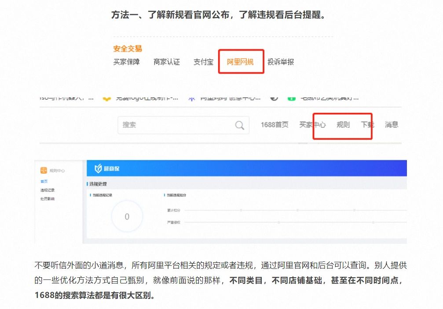This screenshot has width=443, height=309.
Task: Select the 阿里网规 link
Action: [240, 62]
